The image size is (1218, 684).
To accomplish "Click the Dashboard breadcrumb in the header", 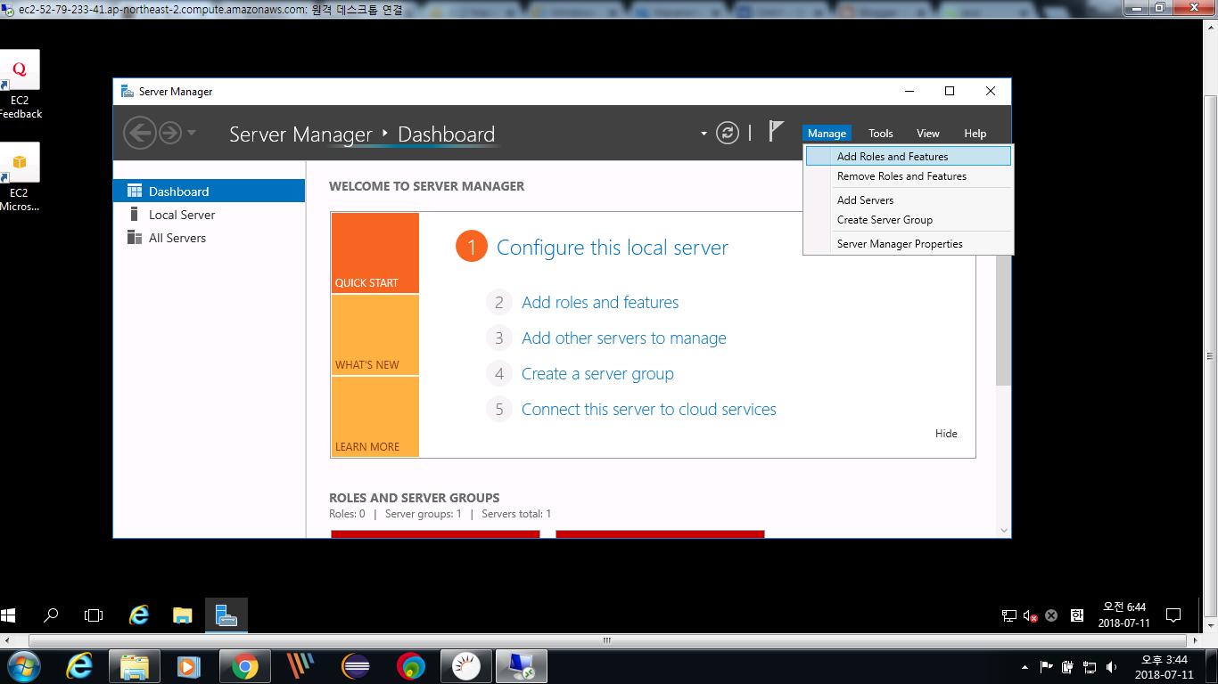I will tap(446, 134).
